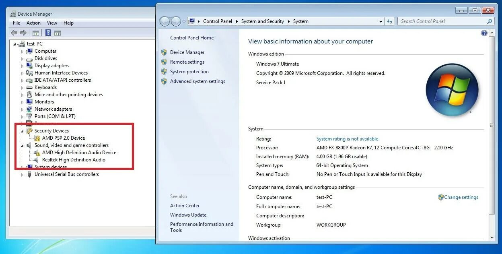Open the Device Manager link in the sidebar
Screen dimensions: 502x254
pyautogui.click(x=187, y=52)
